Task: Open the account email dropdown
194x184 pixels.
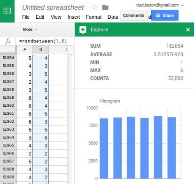Action: coord(182,5)
